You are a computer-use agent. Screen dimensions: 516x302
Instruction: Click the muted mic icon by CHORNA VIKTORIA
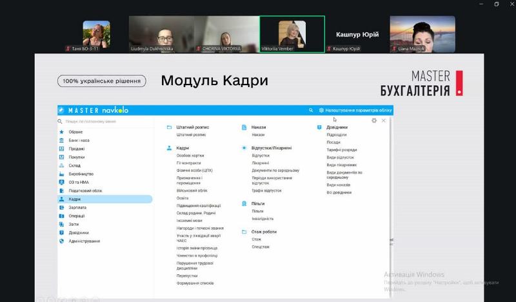point(199,49)
